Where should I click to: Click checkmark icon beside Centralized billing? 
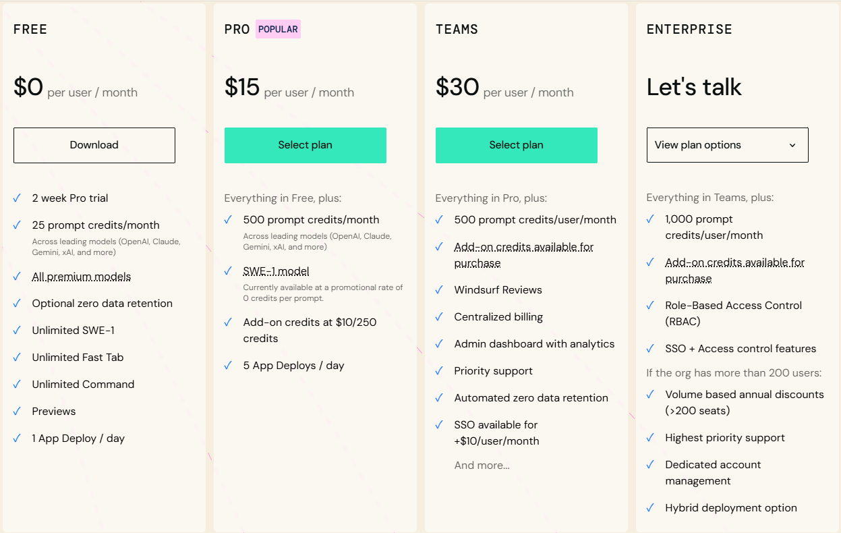[x=439, y=317]
